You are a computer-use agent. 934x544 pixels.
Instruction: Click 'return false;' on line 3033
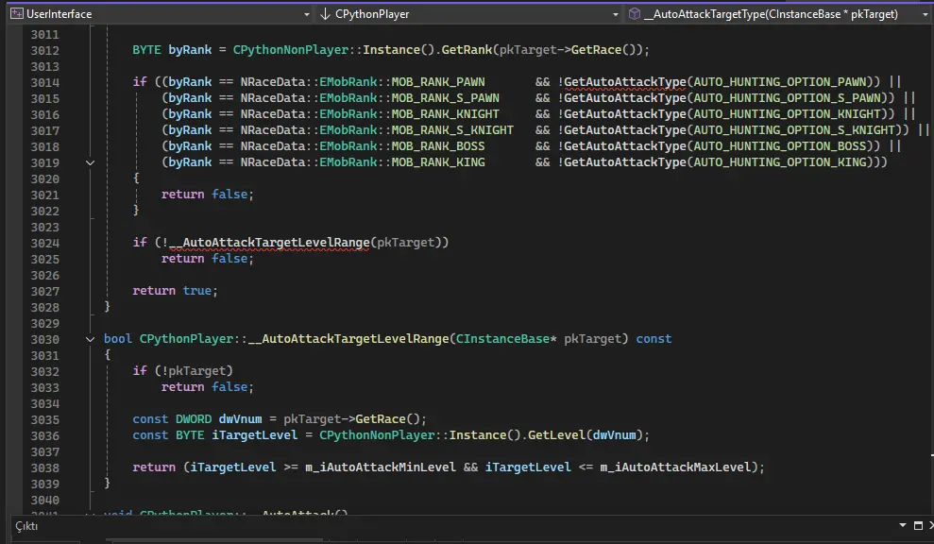tap(207, 387)
